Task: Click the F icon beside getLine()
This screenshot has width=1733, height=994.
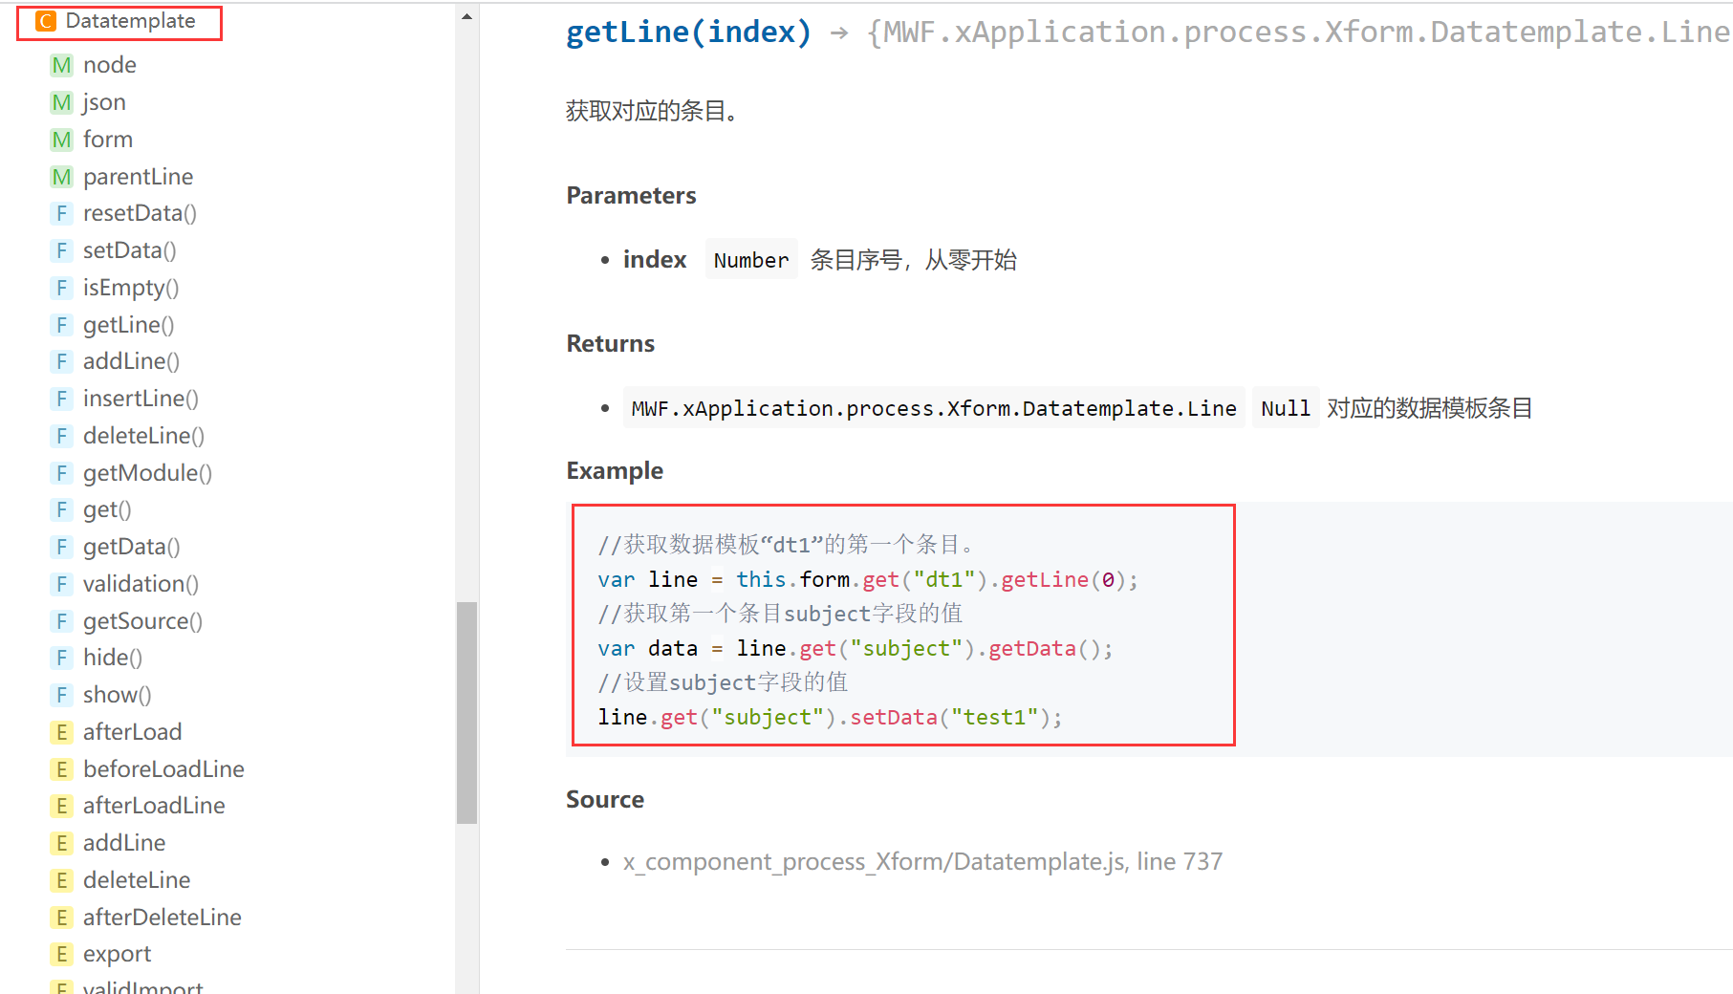Action: coord(61,325)
